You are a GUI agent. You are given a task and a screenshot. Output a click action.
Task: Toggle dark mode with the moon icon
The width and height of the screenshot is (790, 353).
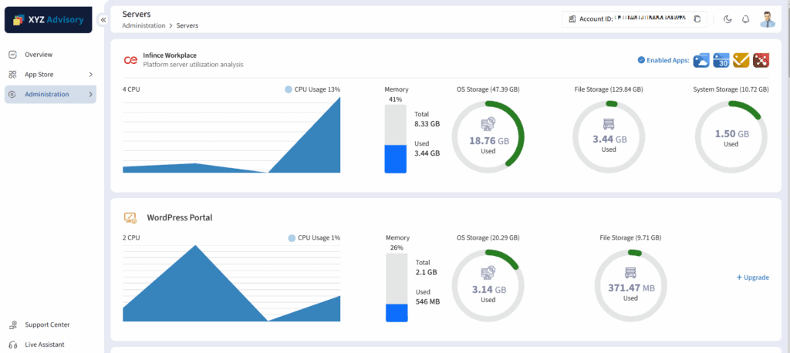tap(728, 19)
